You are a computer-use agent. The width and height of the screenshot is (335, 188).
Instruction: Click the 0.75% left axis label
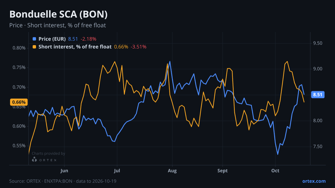[19, 68]
